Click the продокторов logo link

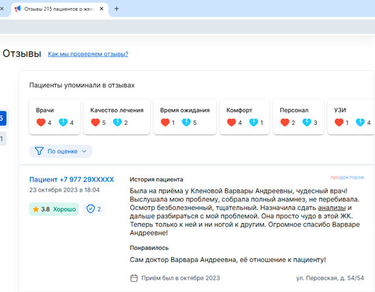pos(347,177)
